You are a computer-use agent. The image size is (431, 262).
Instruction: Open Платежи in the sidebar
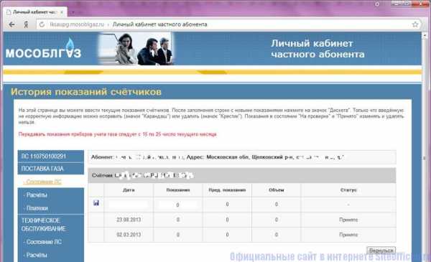coord(36,208)
